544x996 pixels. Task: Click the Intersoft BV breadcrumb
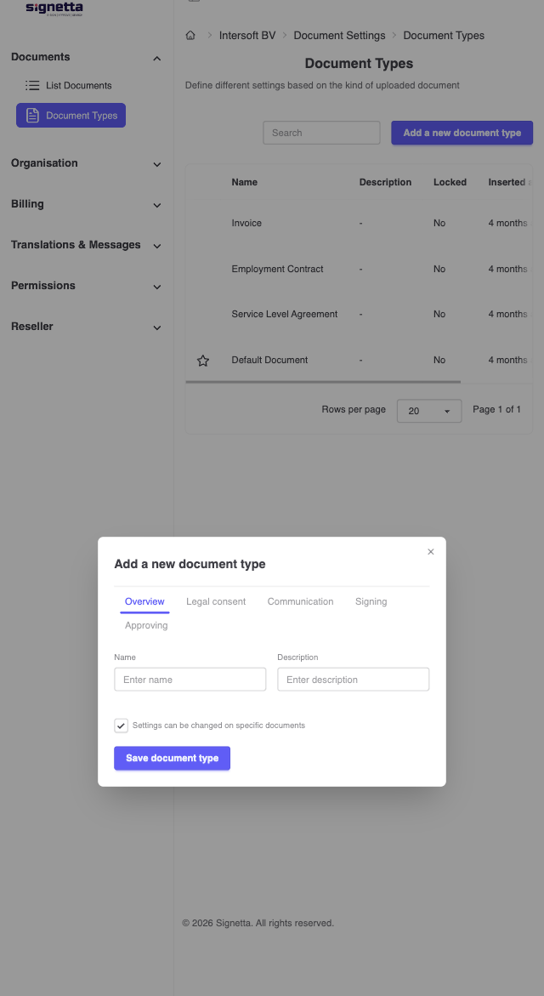247,36
